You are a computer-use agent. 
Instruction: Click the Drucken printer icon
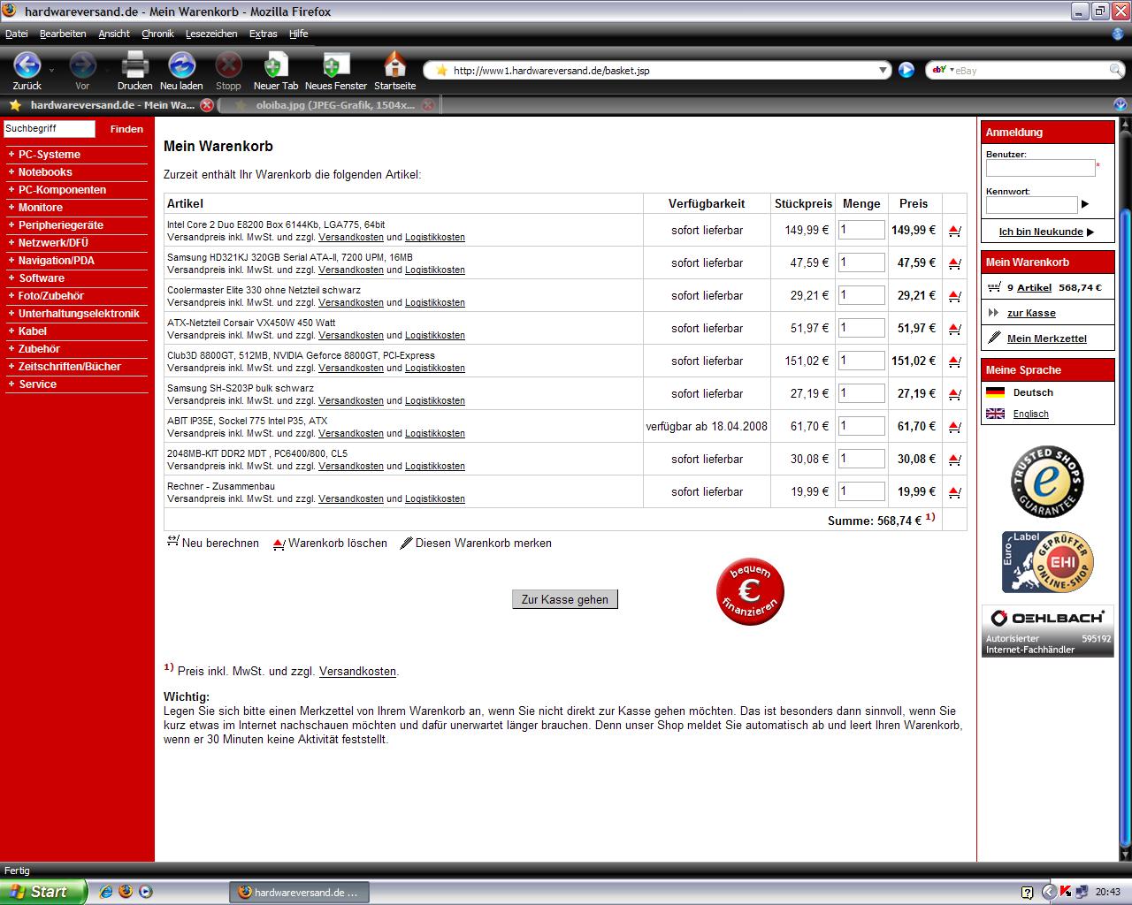[x=134, y=65]
